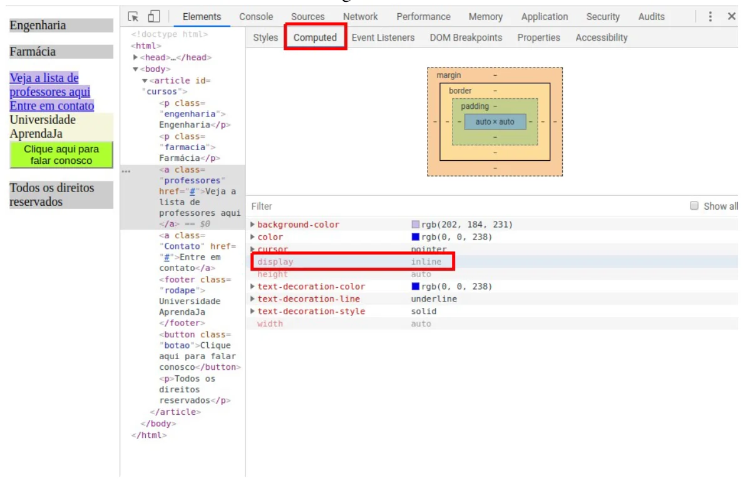Expand the color computed property
This screenshot has width=743, height=483.
(x=252, y=236)
